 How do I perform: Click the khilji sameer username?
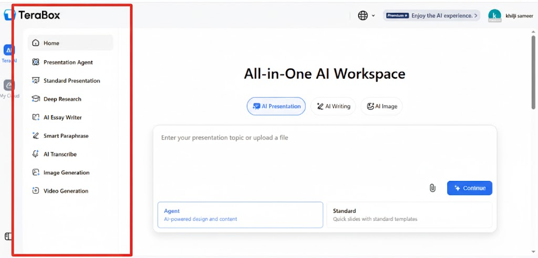pyautogui.click(x=519, y=16)
